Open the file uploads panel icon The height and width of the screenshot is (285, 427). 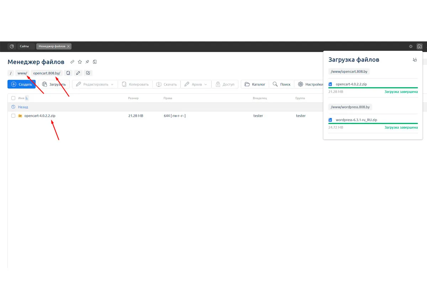click(420, 46)
